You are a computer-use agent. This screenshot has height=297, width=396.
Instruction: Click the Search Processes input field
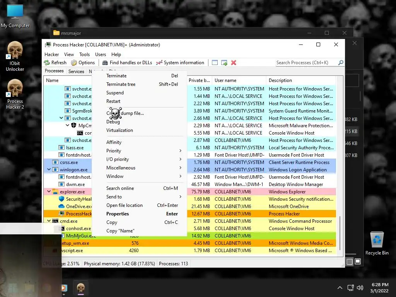[x=307, y=63]
